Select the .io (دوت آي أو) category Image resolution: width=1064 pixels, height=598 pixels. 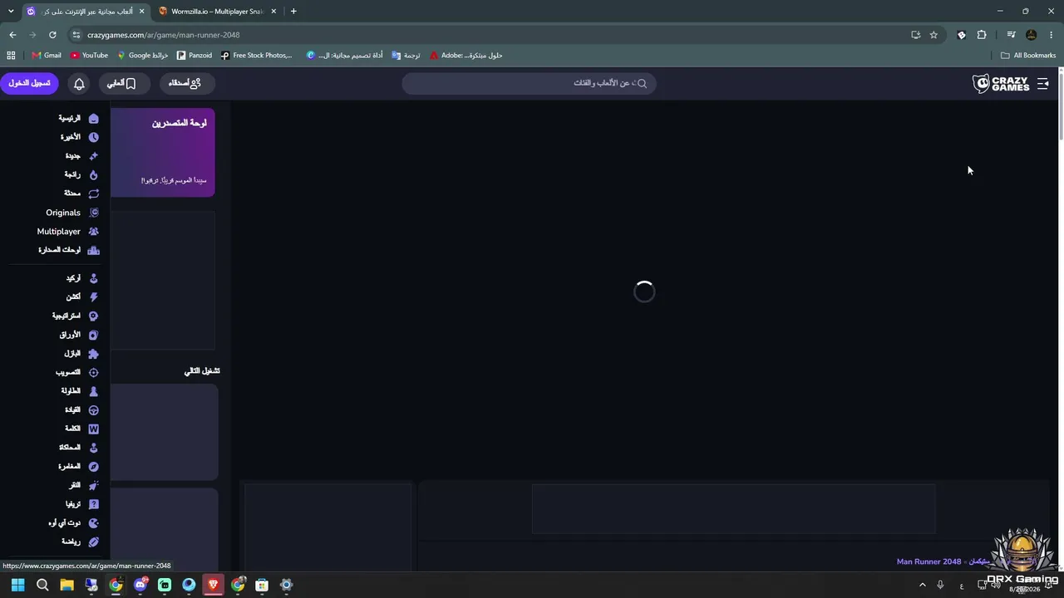pos(73,523)
